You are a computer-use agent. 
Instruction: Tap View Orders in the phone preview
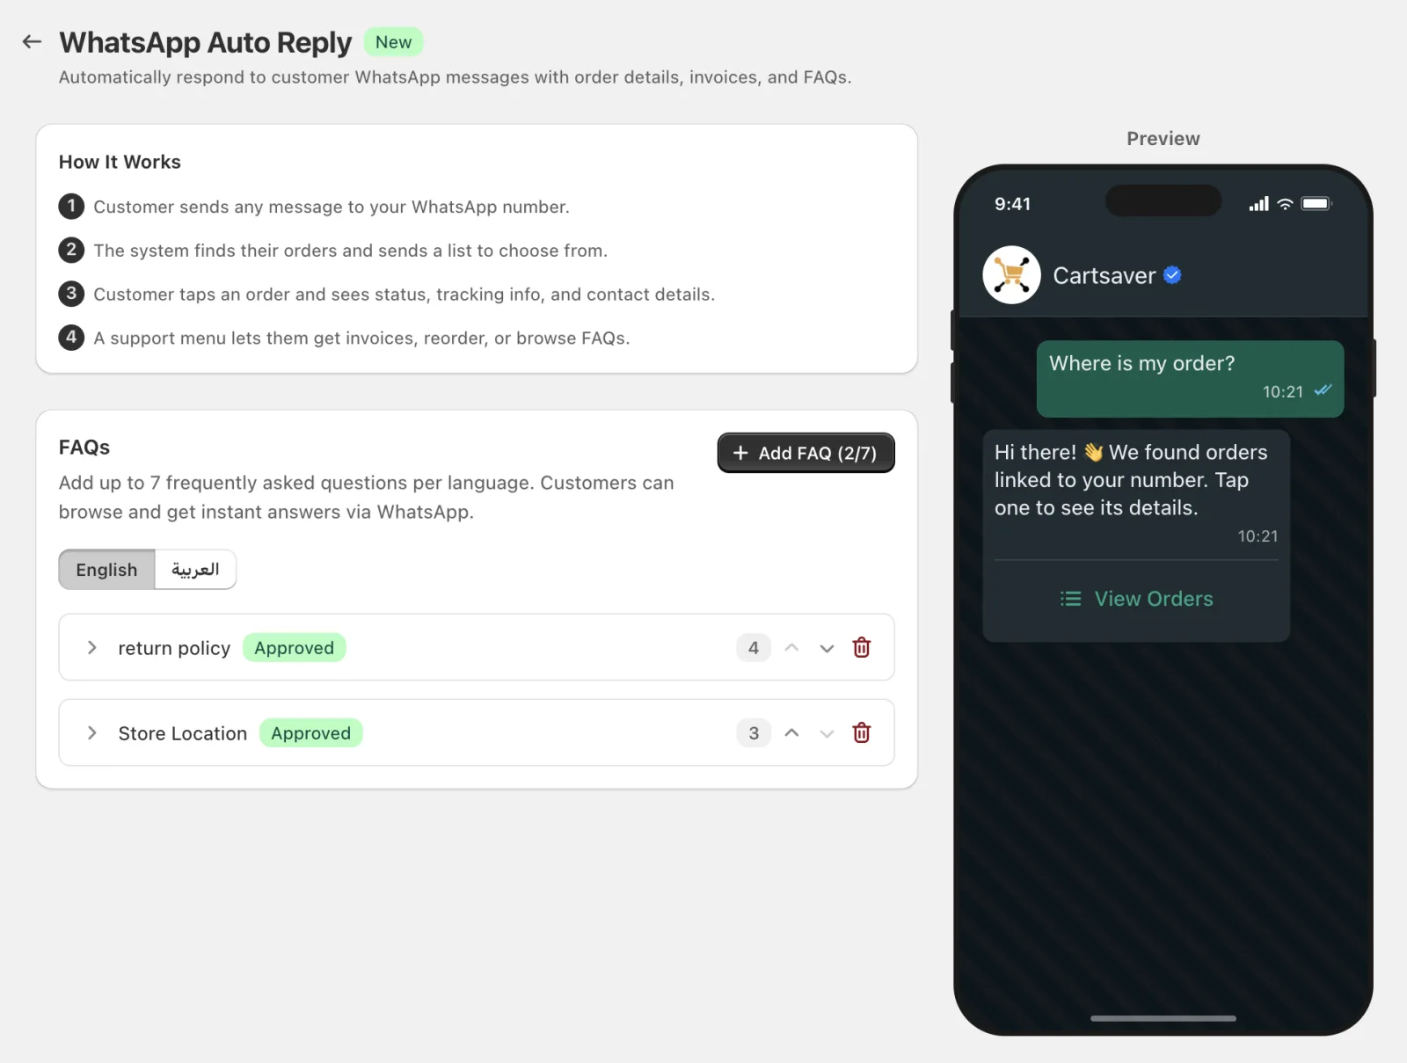point(1136,599)
